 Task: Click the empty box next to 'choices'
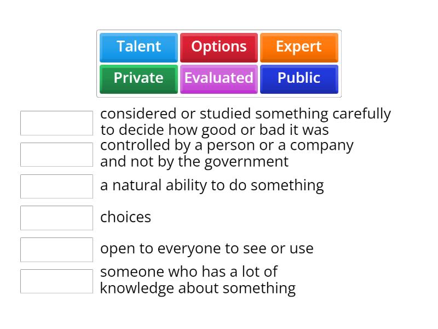click(x=57, y=218)
